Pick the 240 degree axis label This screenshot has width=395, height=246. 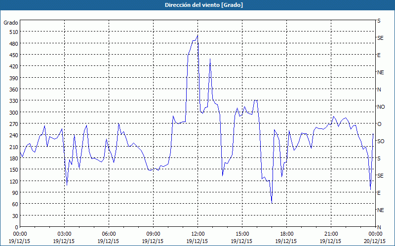(14, 136)
